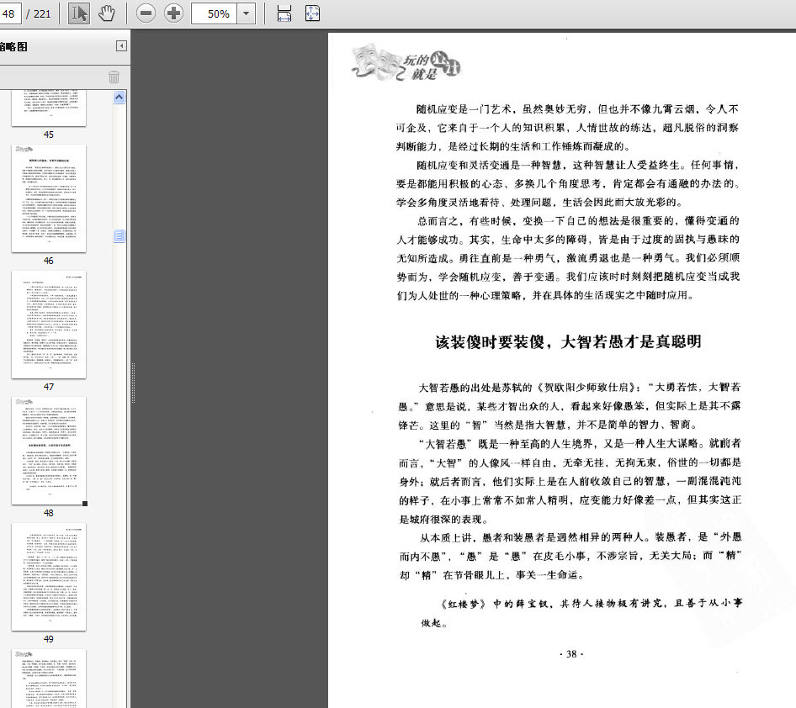Image resolution: width=796 pixels, height=708 pixels.
Task: Fit page to window width
Action: (284, 13)
